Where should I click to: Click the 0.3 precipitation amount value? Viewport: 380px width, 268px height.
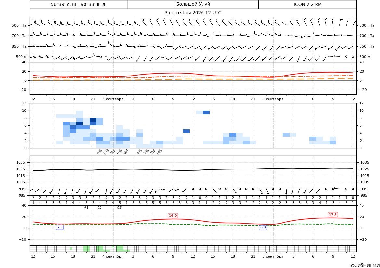point(120,208)
